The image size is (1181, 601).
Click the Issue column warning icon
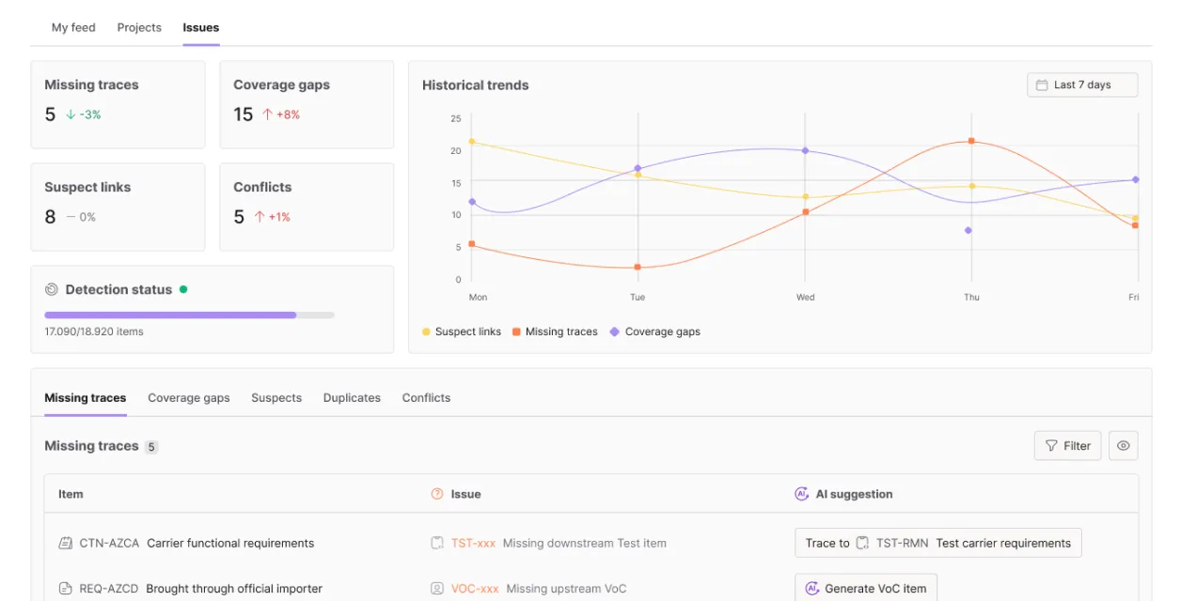pos(436,494)
